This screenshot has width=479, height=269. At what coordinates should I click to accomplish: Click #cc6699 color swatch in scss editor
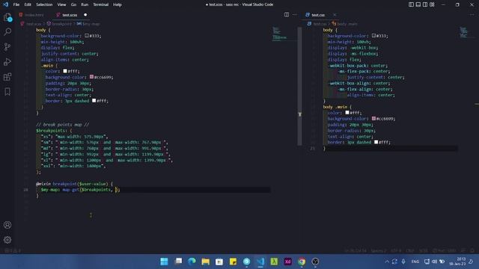91,77
